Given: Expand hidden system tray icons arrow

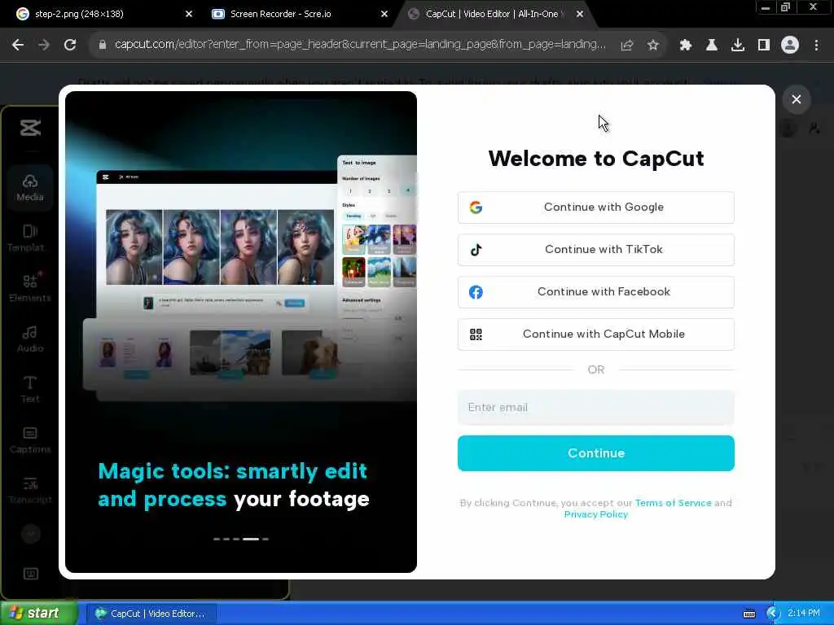Looking at the screenshot, I should (x=773, y=614).
